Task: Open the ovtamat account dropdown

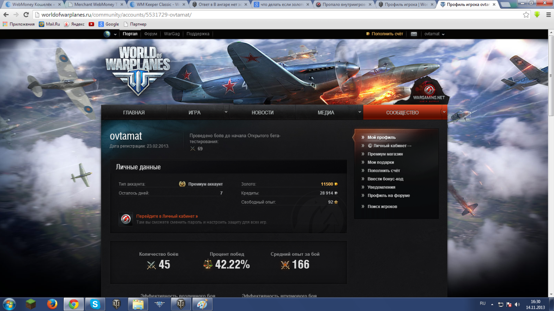Action: (434, 34)
